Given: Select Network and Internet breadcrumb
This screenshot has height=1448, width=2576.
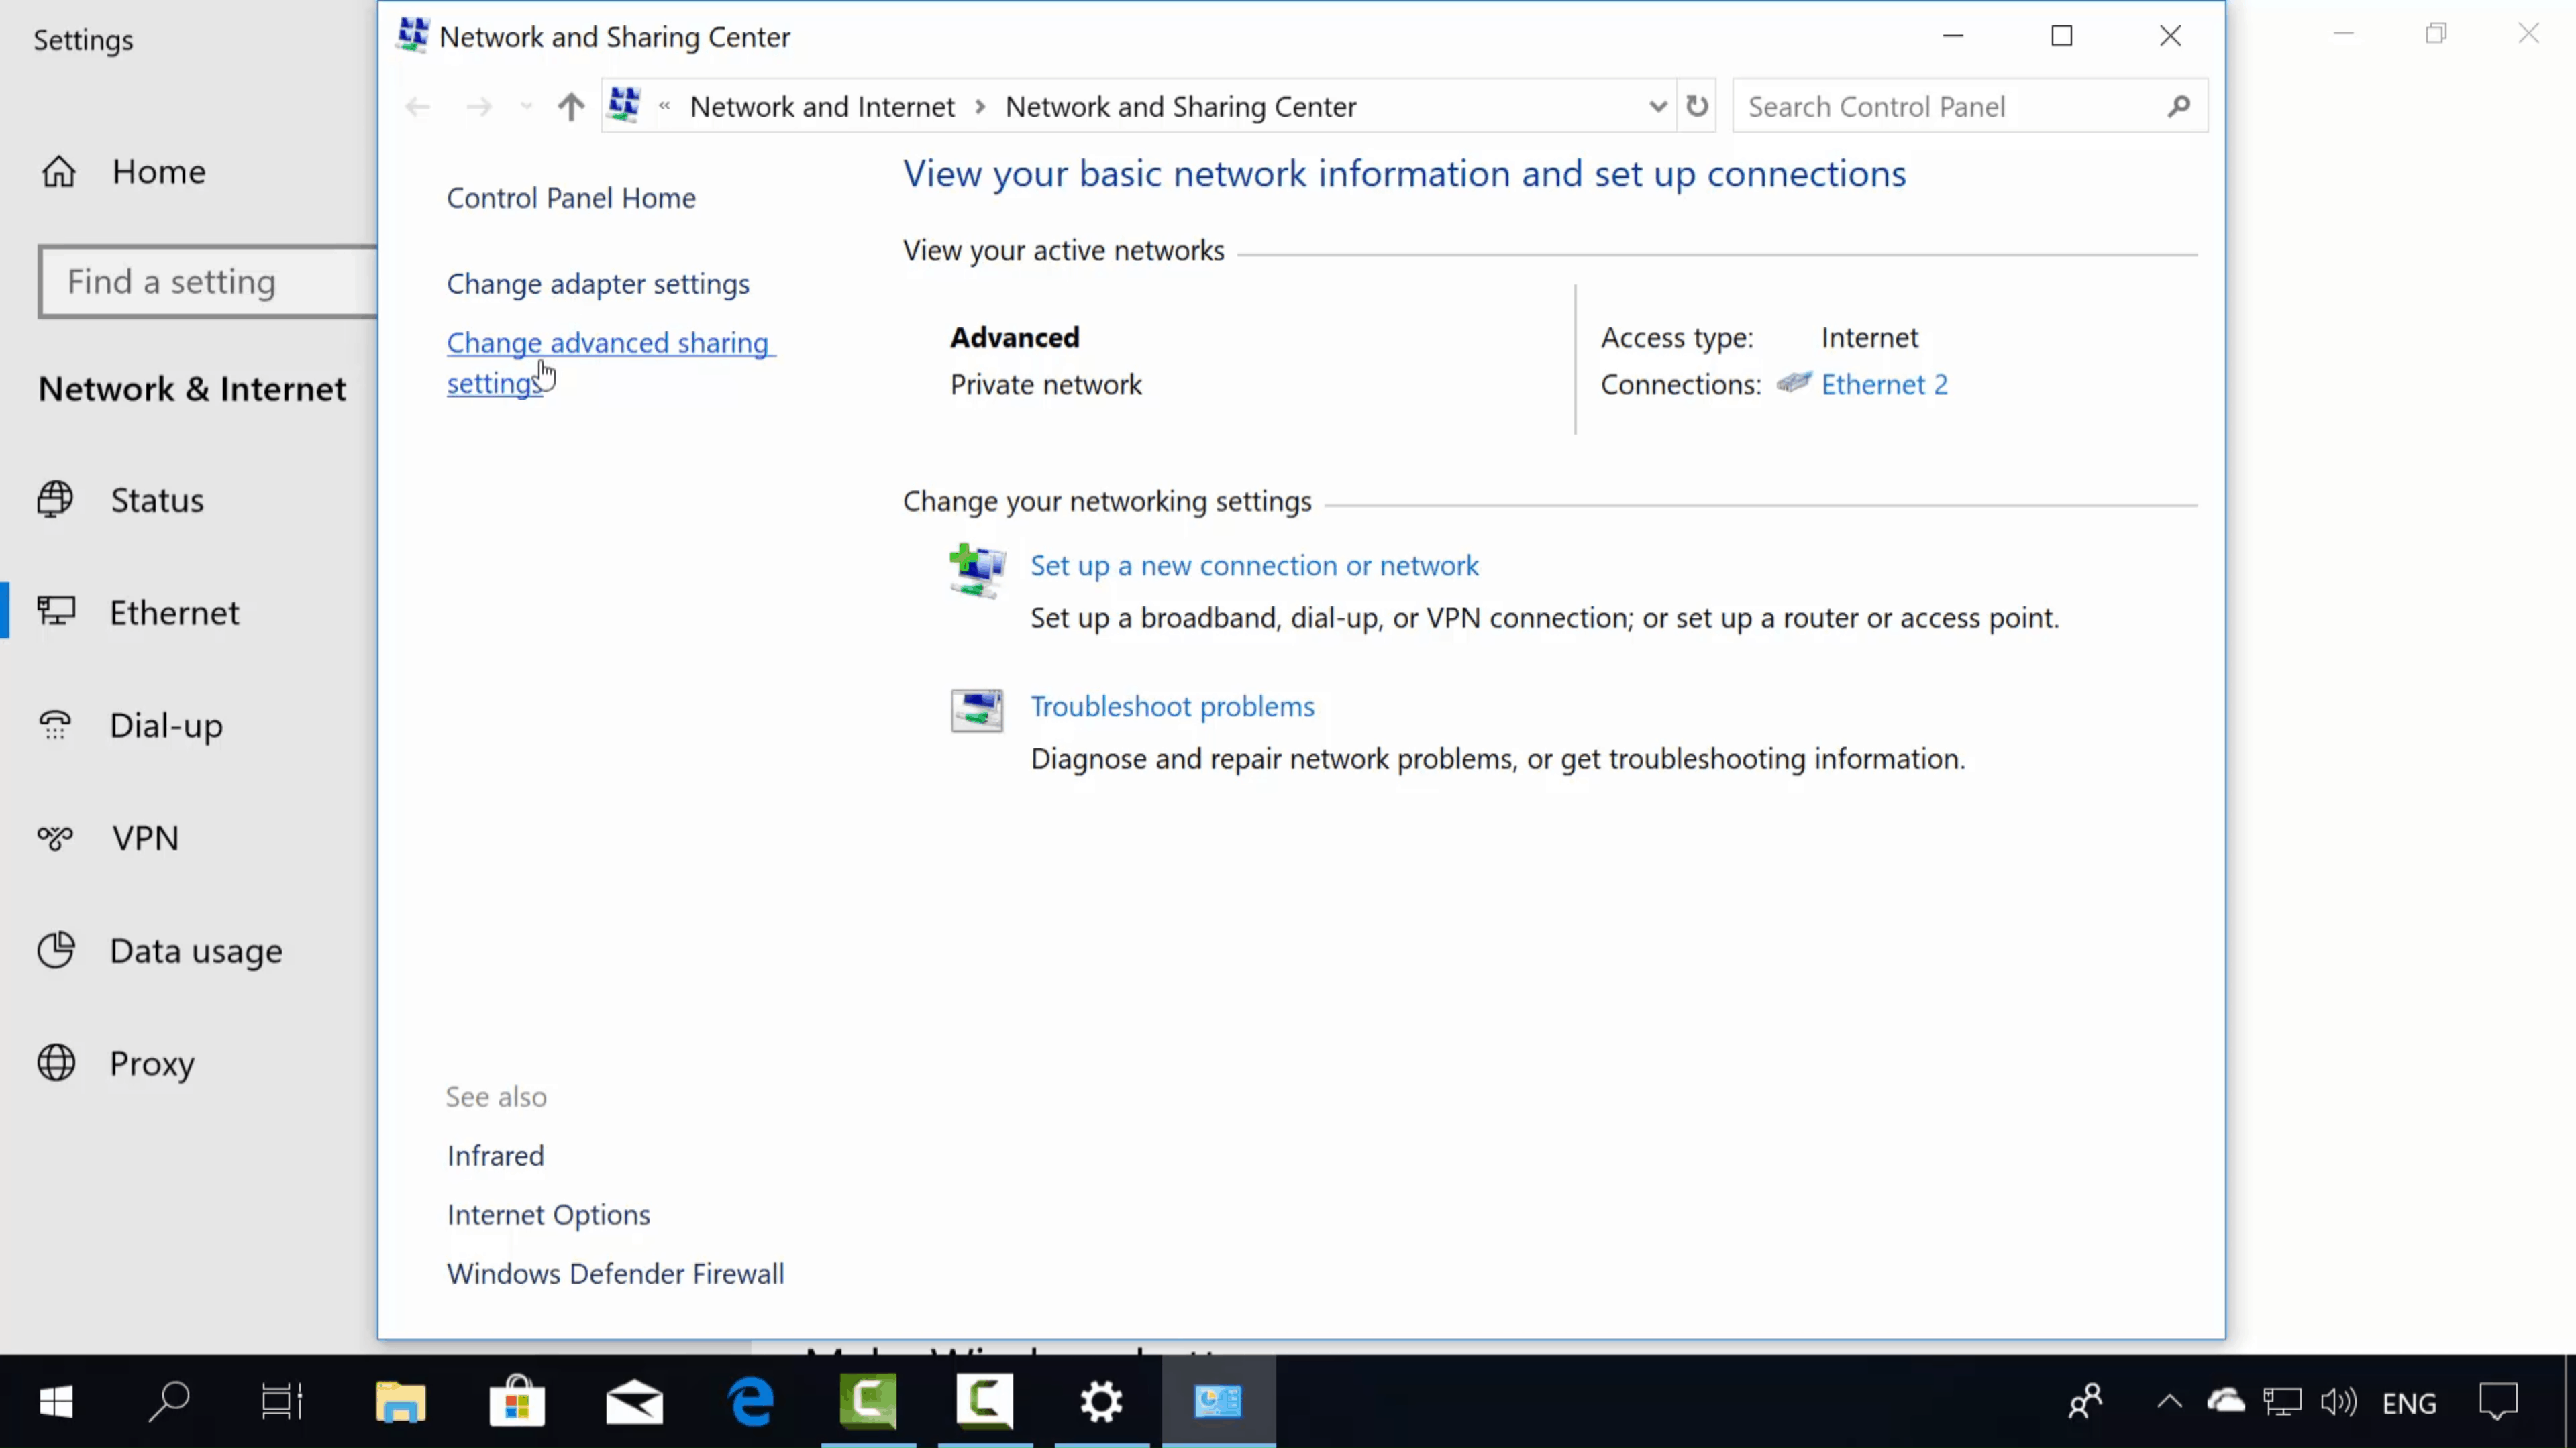Looking at the screenshot, I should tap(822, 107).
